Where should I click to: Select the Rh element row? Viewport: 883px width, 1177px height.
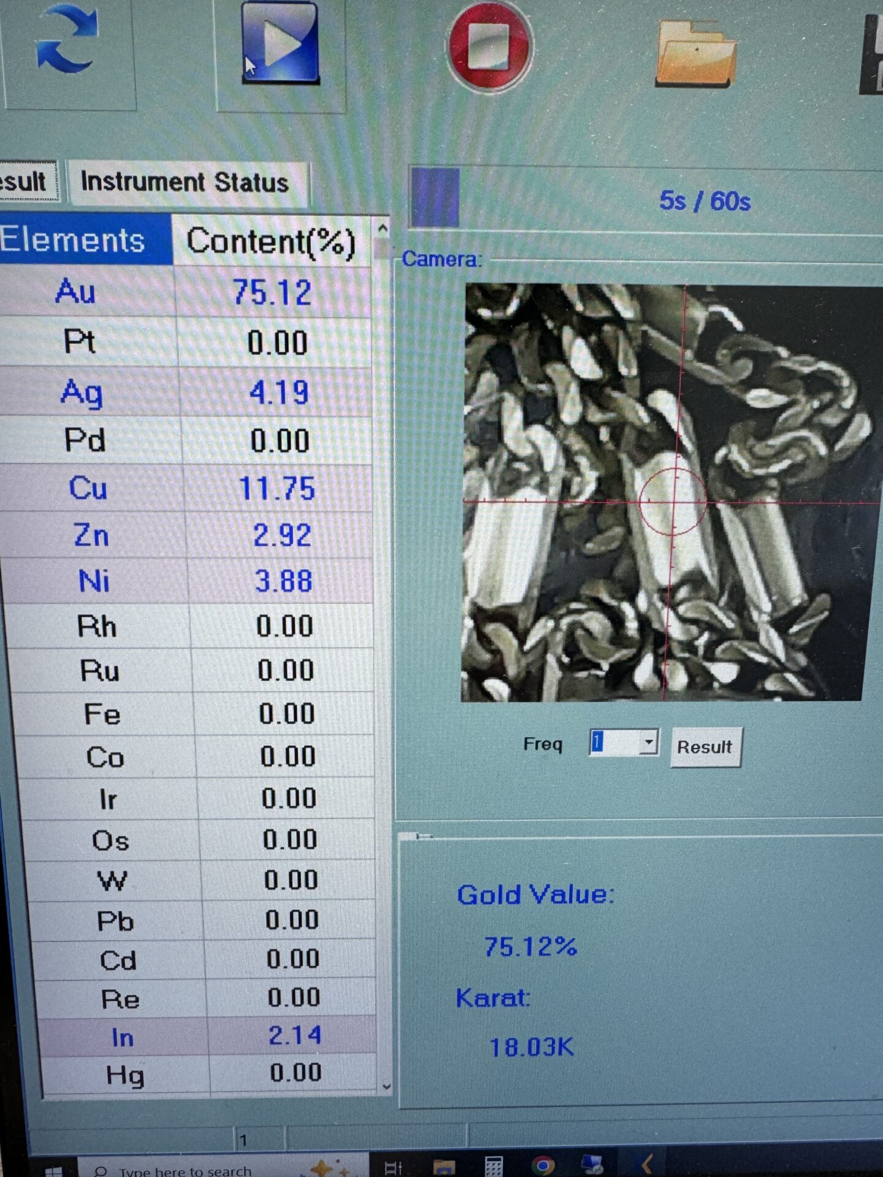pyautogui.click(x=190, y=626)
